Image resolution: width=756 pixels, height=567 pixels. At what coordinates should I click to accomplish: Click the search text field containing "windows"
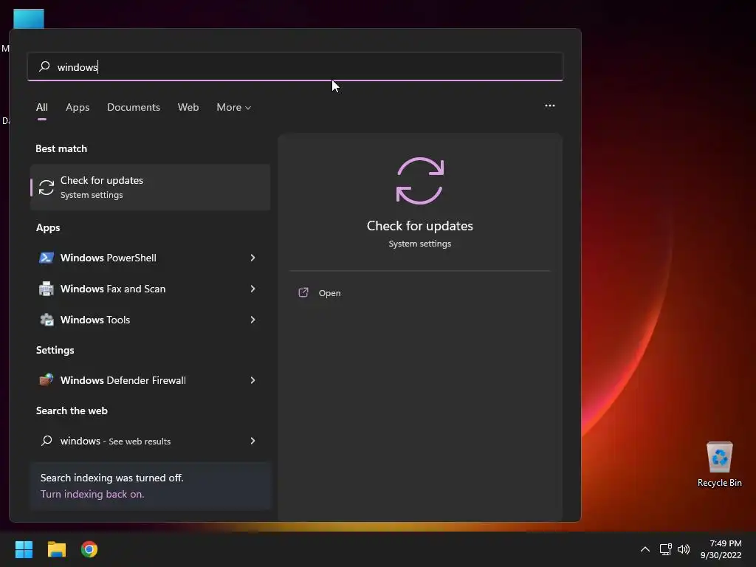point(295,66)
